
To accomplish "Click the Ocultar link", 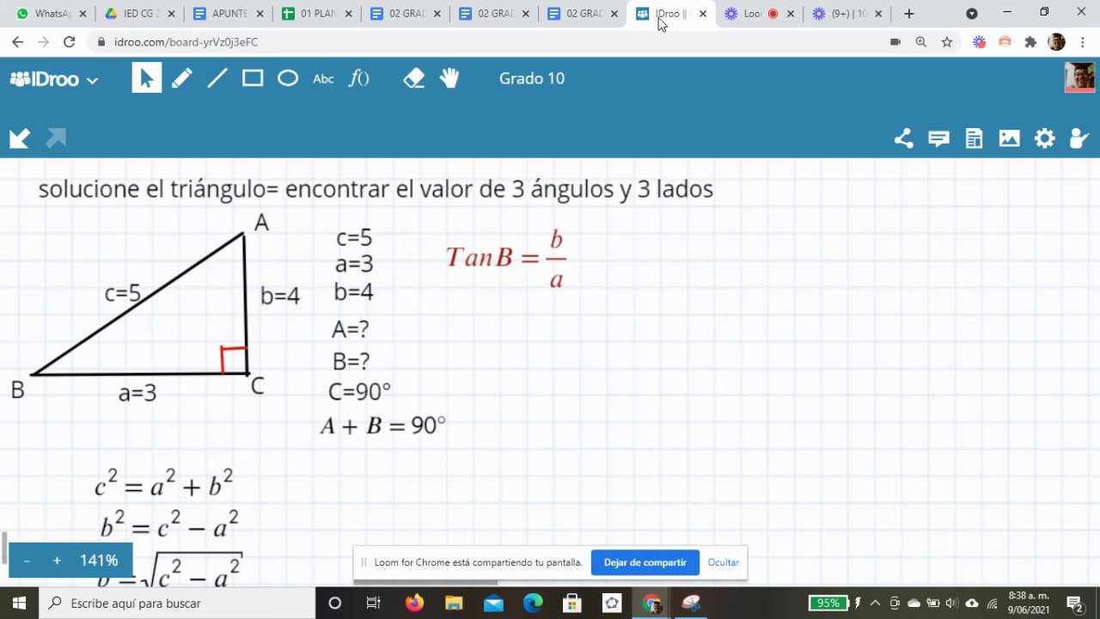I will 724,562.
